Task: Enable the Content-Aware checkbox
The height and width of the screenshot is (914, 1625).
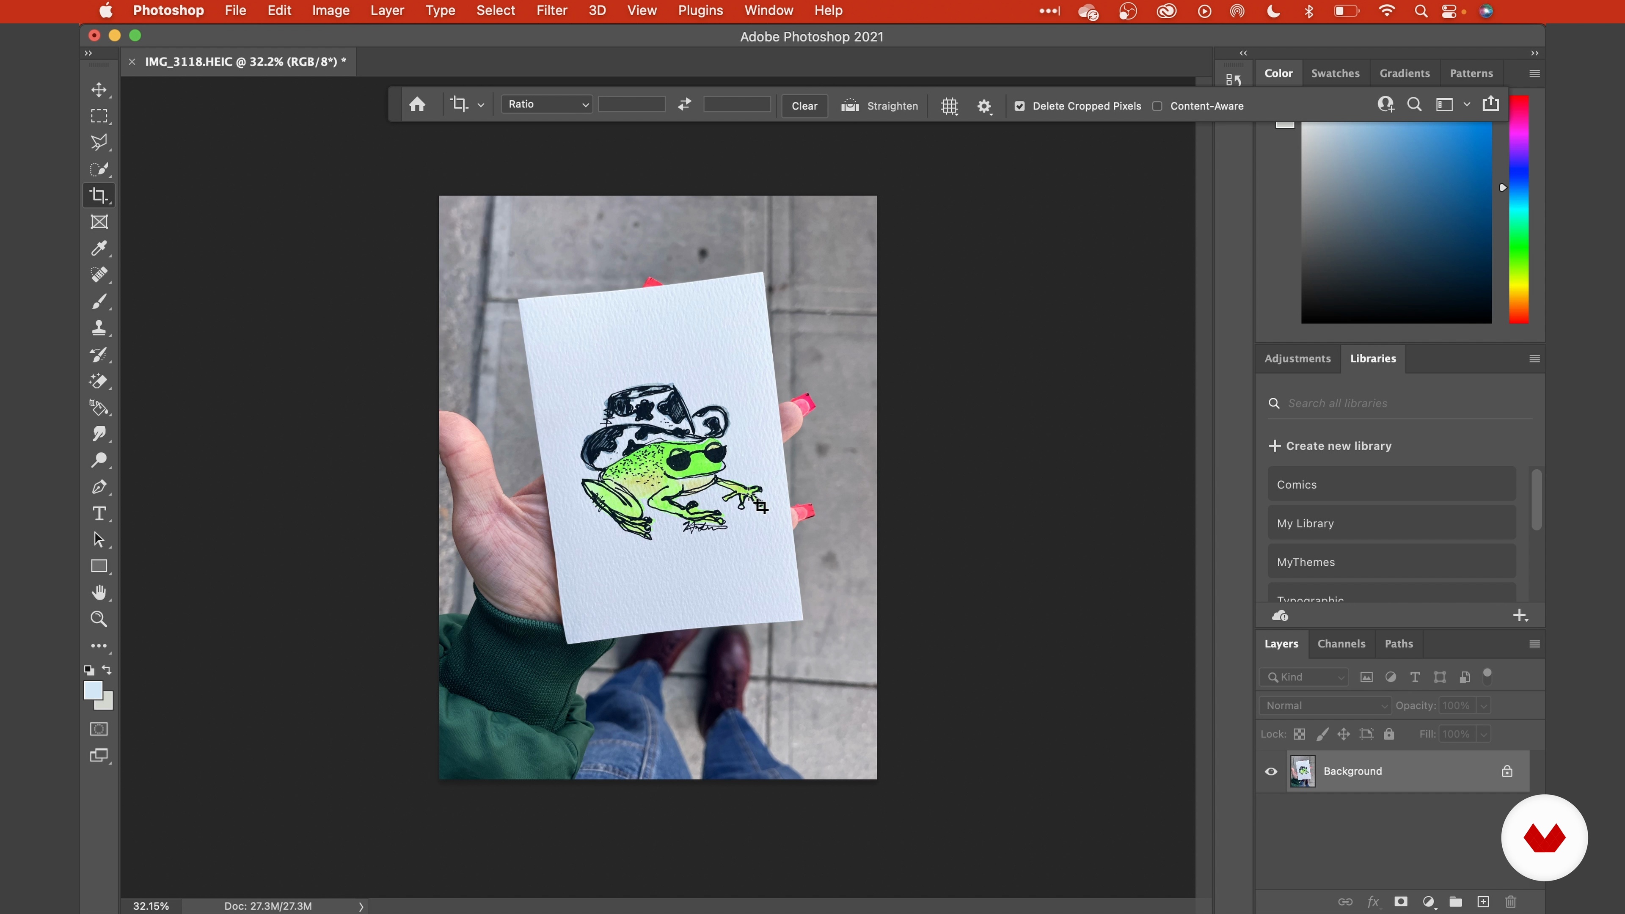Action: pyautogui.click(x=1157, y=106)
